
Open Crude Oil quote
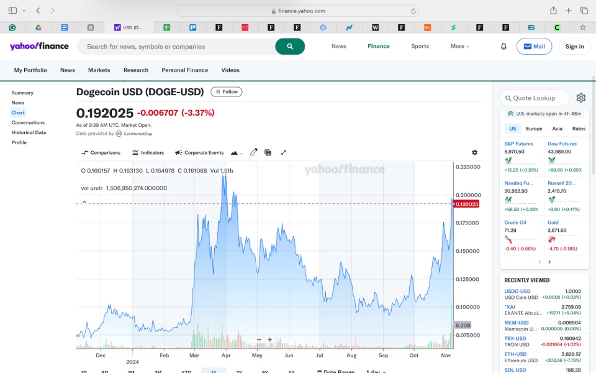(515, 223)
